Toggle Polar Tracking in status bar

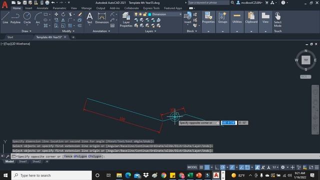point(222,167)
